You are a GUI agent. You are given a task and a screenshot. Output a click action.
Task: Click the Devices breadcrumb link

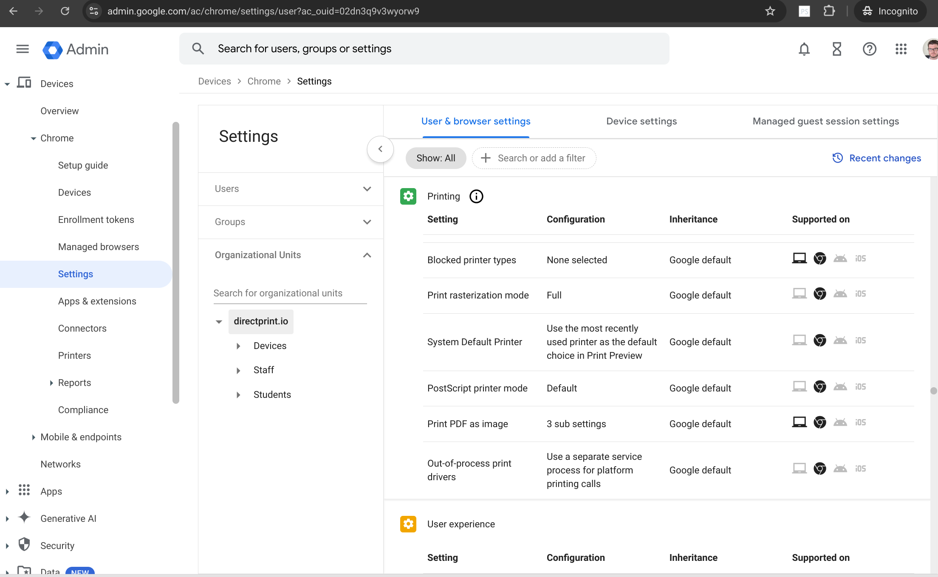pos(215,82)
